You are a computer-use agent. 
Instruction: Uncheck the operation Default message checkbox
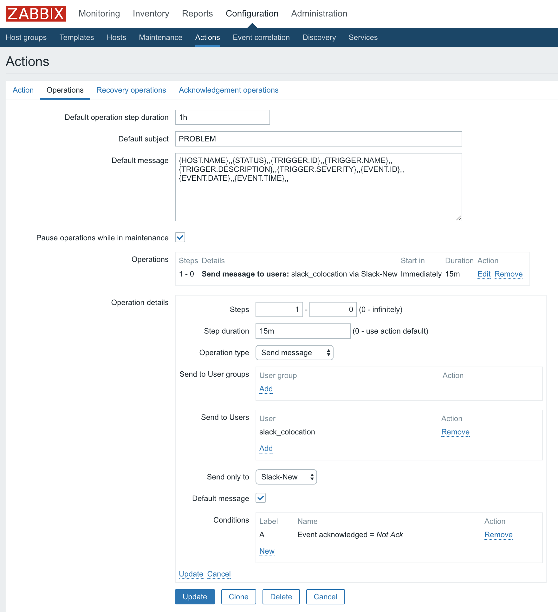coord(261,498)
